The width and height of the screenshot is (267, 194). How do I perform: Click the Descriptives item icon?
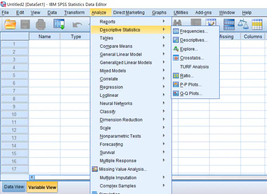point(176,40)
